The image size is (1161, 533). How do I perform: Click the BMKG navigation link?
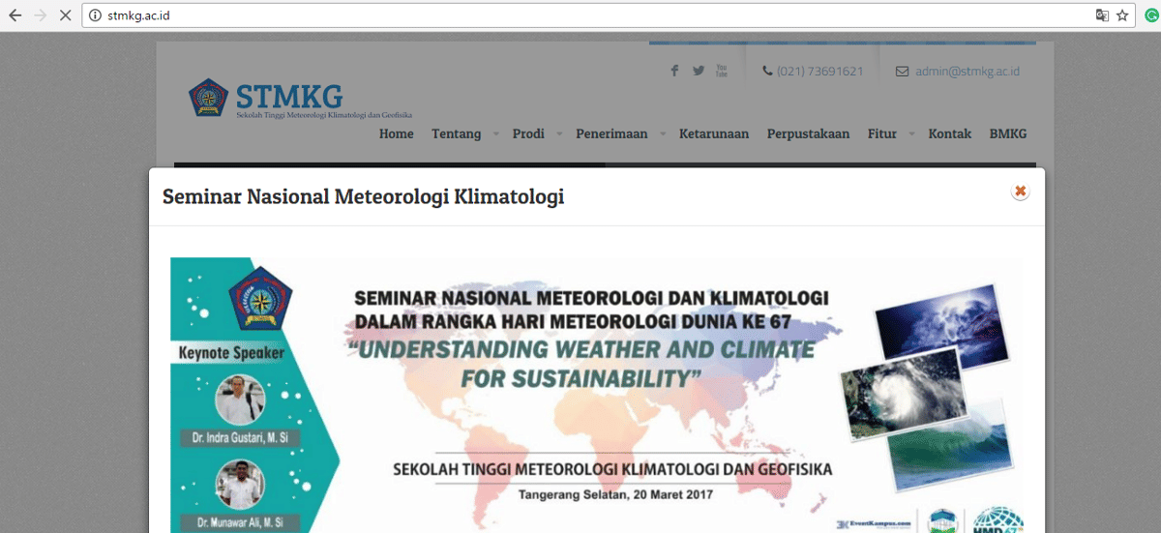[x=1007, y=133]
